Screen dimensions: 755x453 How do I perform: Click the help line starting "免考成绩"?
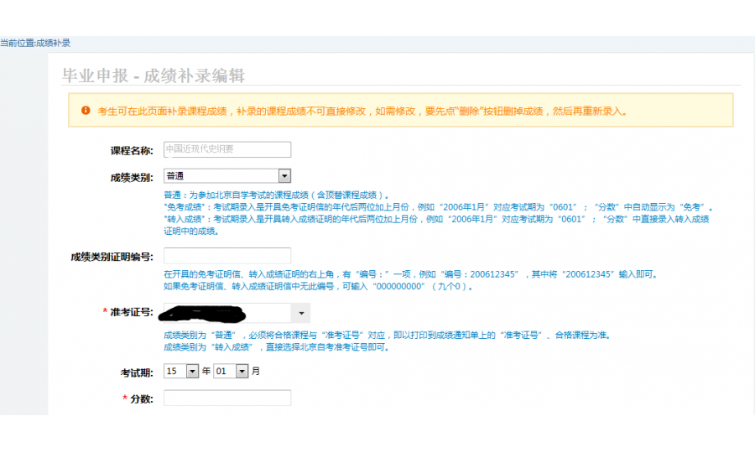439,207
